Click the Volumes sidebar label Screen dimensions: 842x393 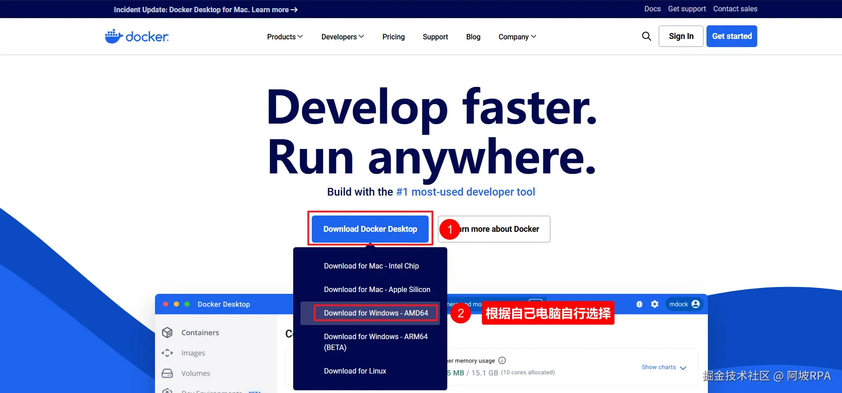tap(196, 373)
